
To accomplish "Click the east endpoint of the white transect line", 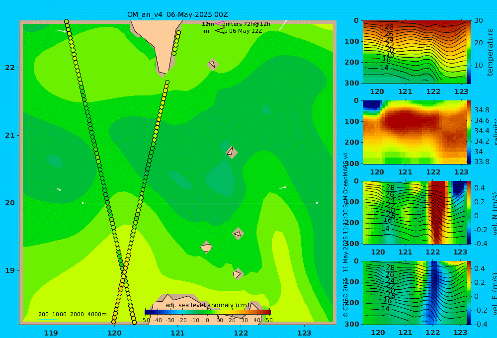I will [x=317, y=203].
